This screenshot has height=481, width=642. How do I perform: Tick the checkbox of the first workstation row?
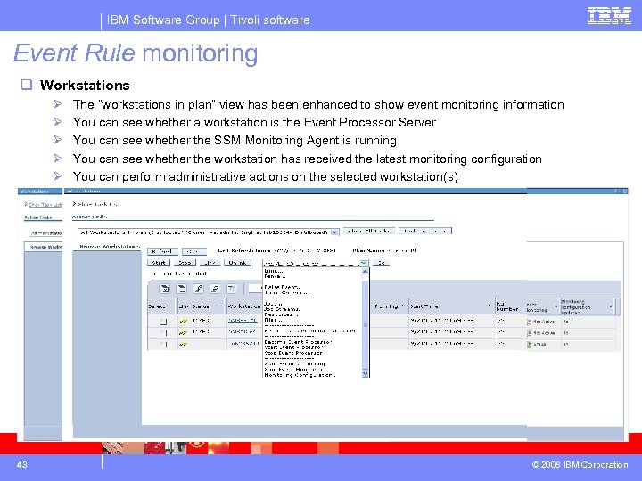[163, 322]
